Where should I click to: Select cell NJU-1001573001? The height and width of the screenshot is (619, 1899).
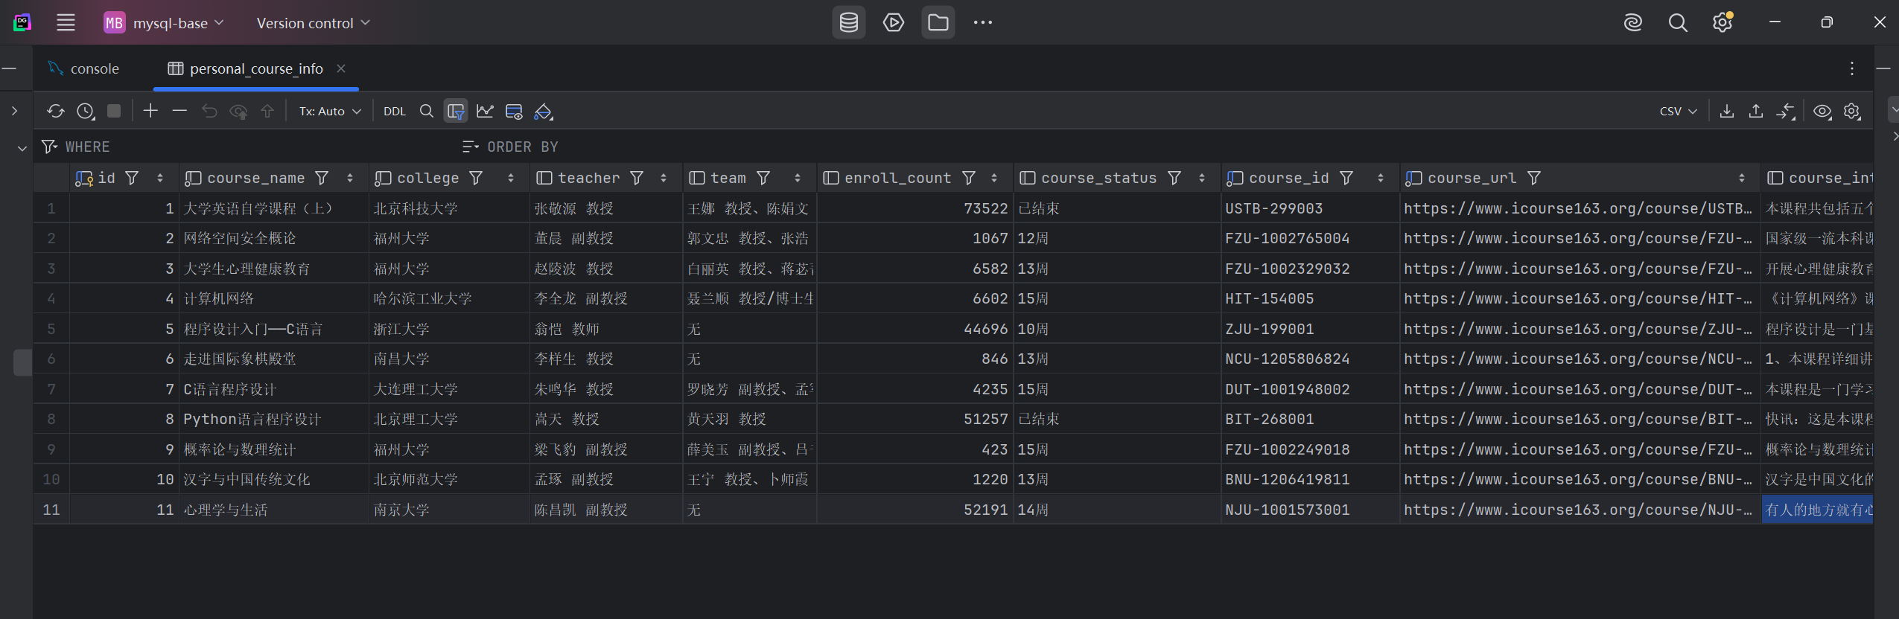pyautogui.click(x=1310, y=510)
